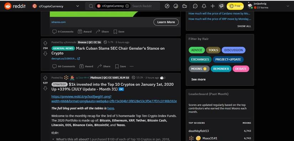Open 66 Comments on Mark Cuban post
294x141 pixels.
pos(63,66)
